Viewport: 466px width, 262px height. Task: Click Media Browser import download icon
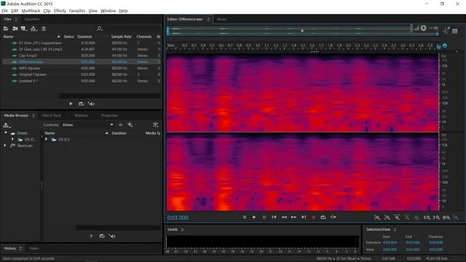pyautogui.click(x=6, y=125)
